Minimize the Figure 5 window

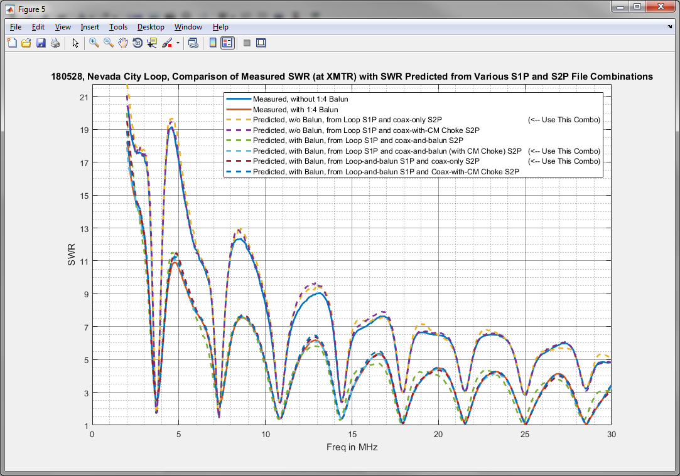[x=620, y=7]
